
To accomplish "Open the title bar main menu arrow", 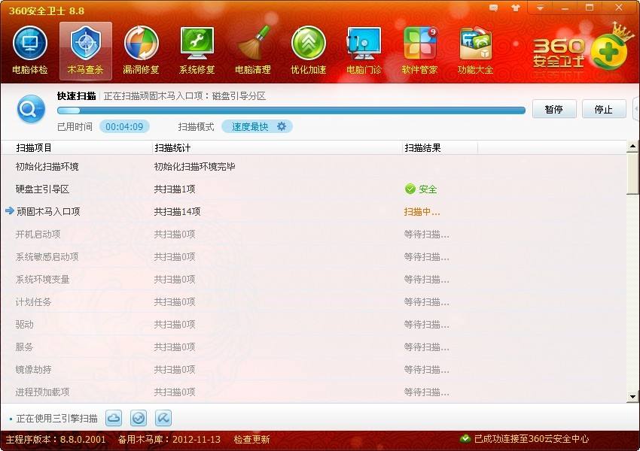I will tap(540, 8).
